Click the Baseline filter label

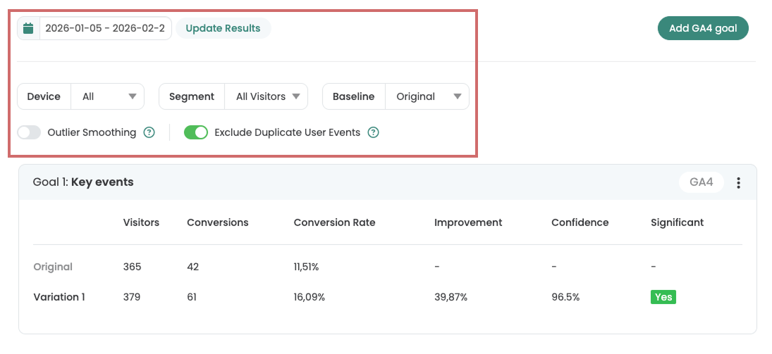pos(353,96)
